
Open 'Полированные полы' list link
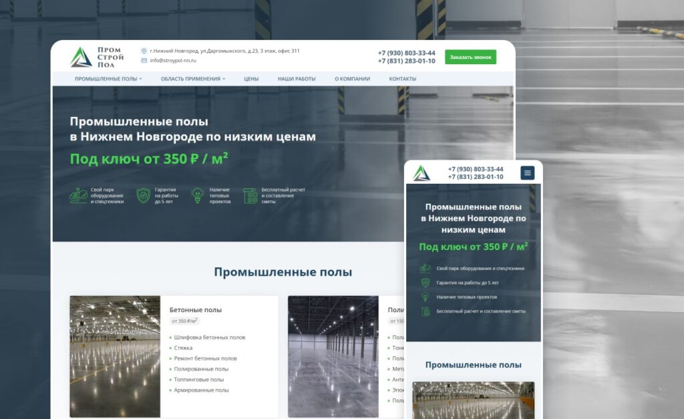(x=201, y=369)
